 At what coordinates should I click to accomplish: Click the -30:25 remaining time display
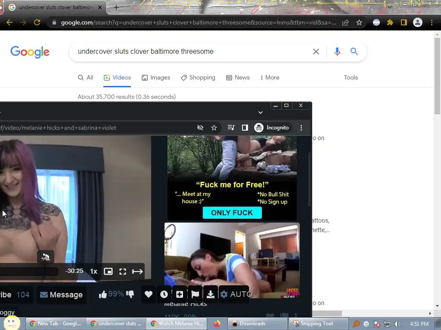tap(74, 271)
